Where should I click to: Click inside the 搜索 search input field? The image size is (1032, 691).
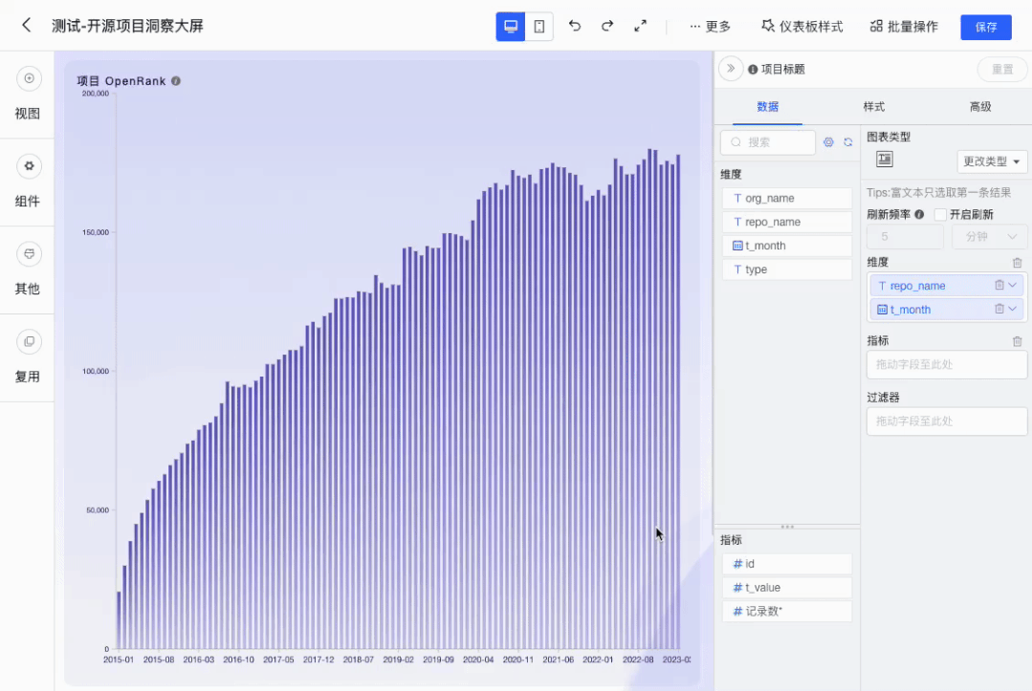[x=770, y=141]
